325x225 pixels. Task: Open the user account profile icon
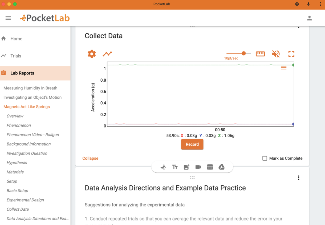(x=309, y=18)
